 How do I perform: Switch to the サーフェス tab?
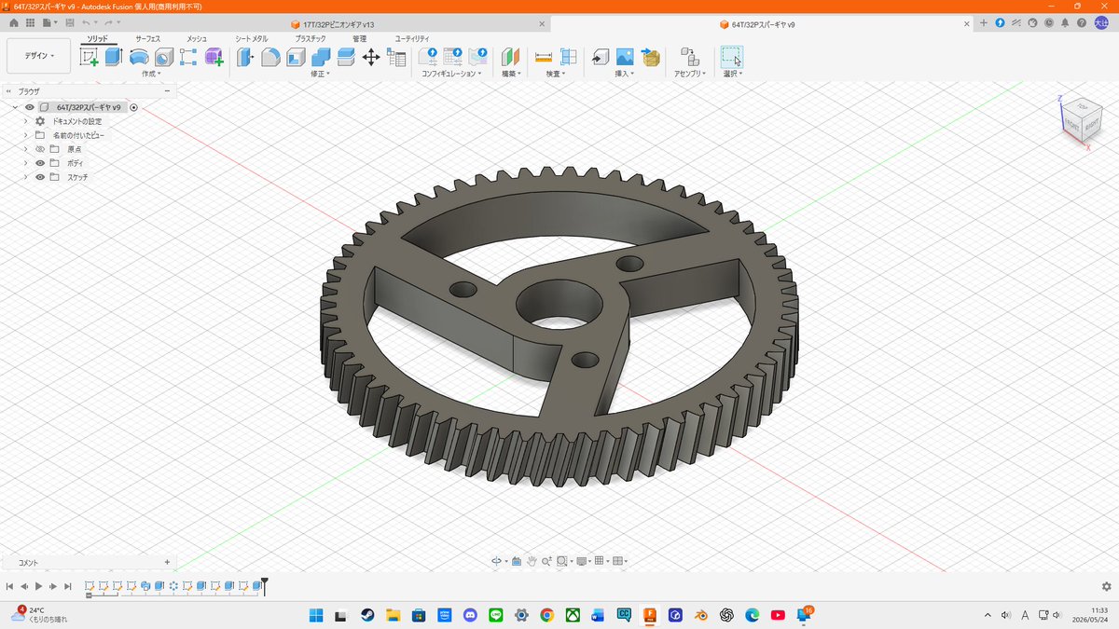click(147, 38)
